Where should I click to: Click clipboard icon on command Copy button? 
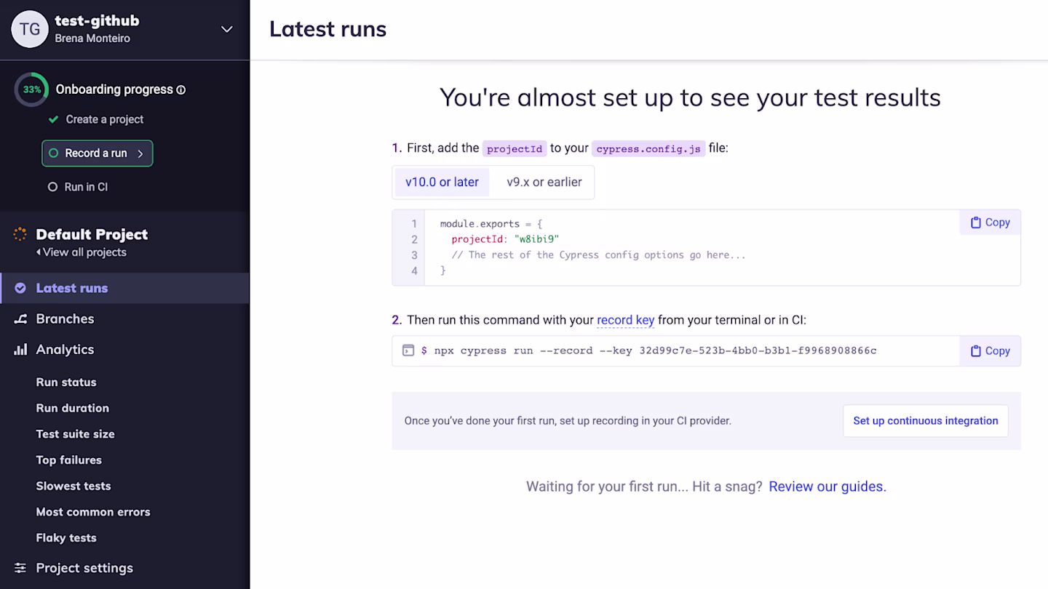click(x=975, y=350)
